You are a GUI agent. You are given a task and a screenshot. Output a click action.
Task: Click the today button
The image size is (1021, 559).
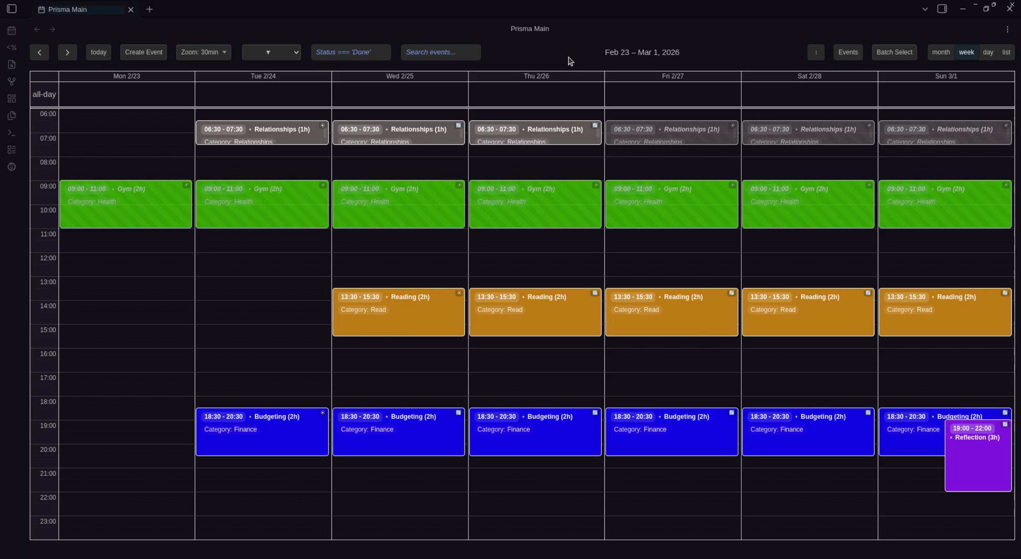tap(98, 52)
